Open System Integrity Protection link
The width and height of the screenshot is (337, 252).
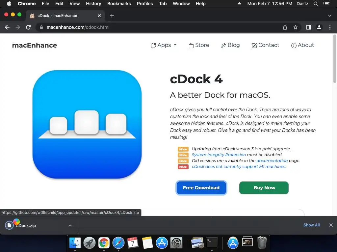coord(219,155)
